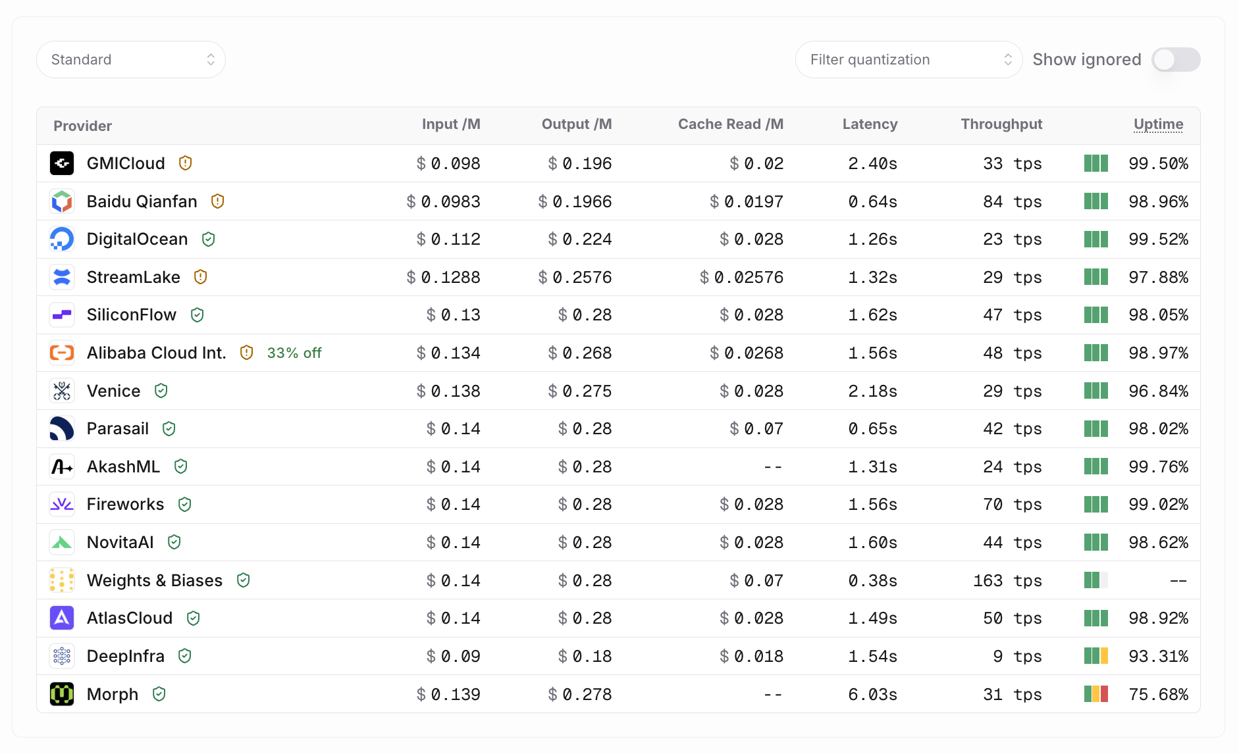Click the Weights & Biases logo icon
The image size is (1239, 754).
point(62,580)
